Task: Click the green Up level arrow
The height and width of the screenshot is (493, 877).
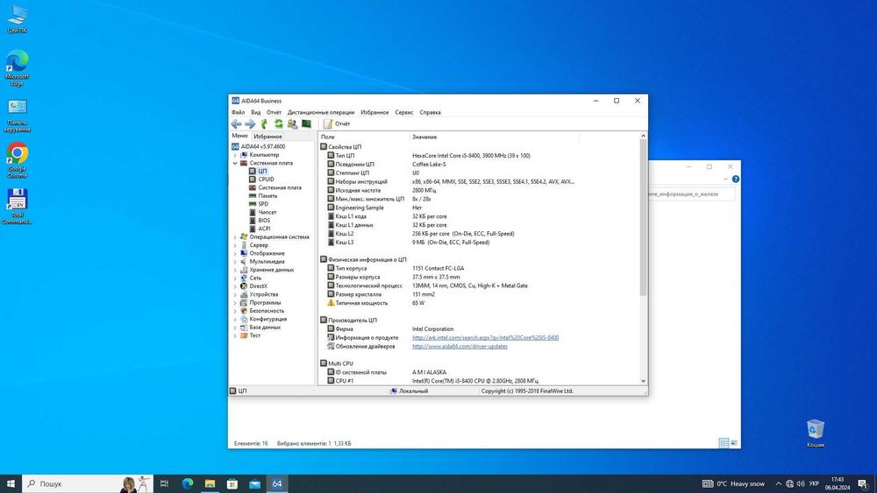Action: tap(265, 124)
